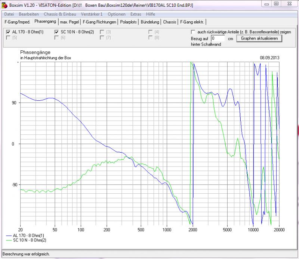Open the F-Gang elektr. tab
This screenshot has width=299, height=259.
192,22
